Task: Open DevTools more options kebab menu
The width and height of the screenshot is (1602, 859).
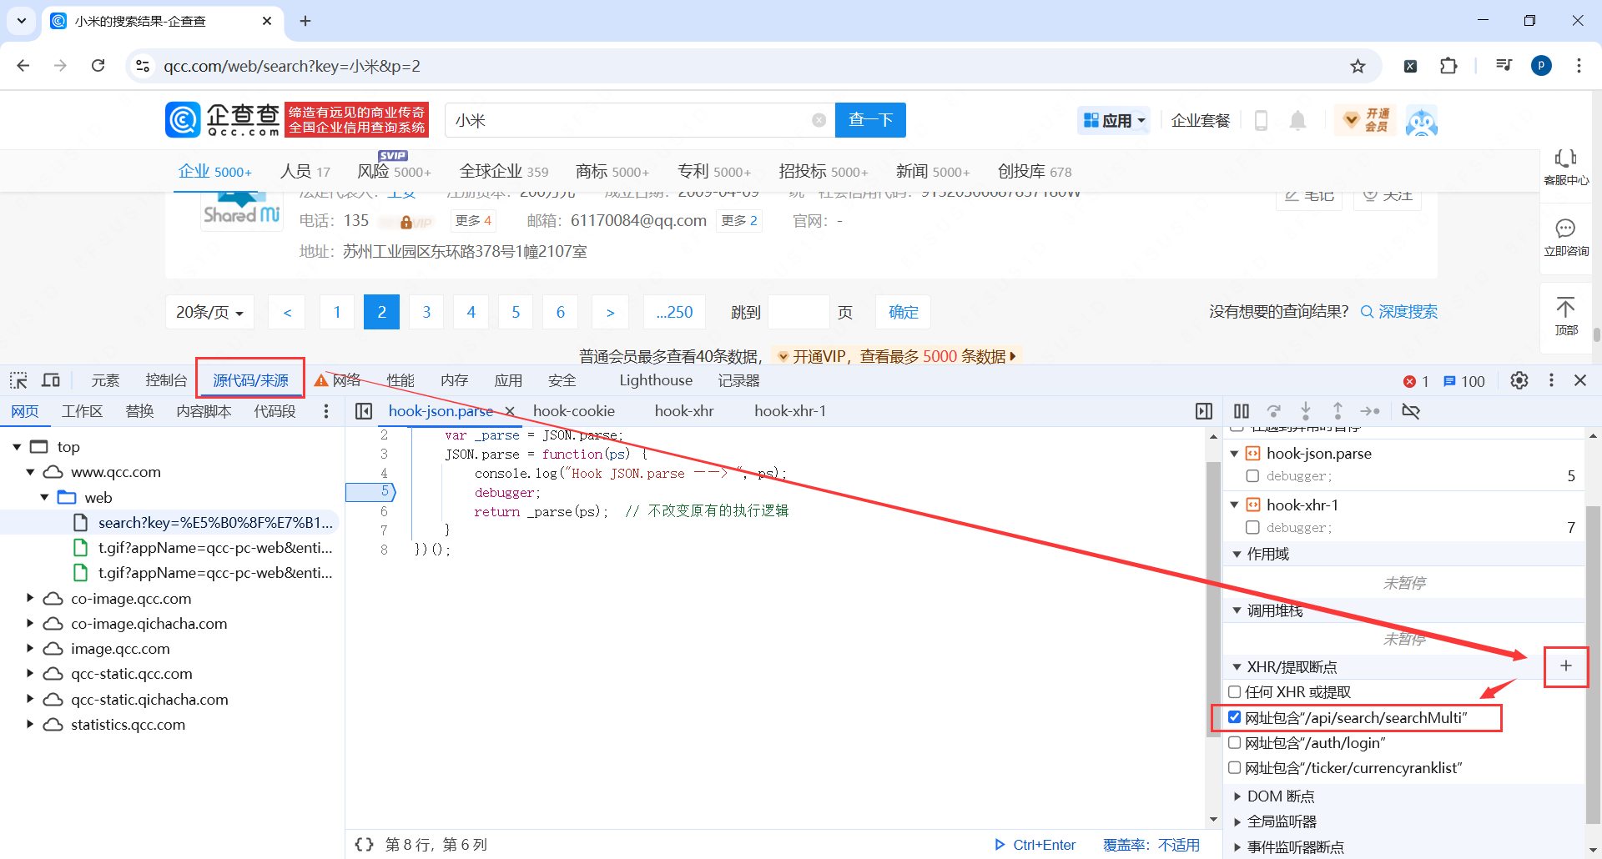Action: pyautogui.click(x=1551, y=380)
